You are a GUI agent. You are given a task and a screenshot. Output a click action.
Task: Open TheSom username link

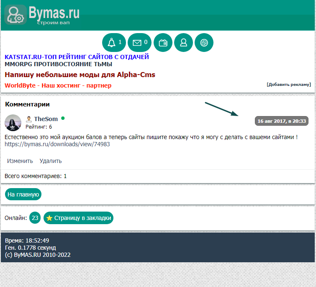click(x=46, y=119)
